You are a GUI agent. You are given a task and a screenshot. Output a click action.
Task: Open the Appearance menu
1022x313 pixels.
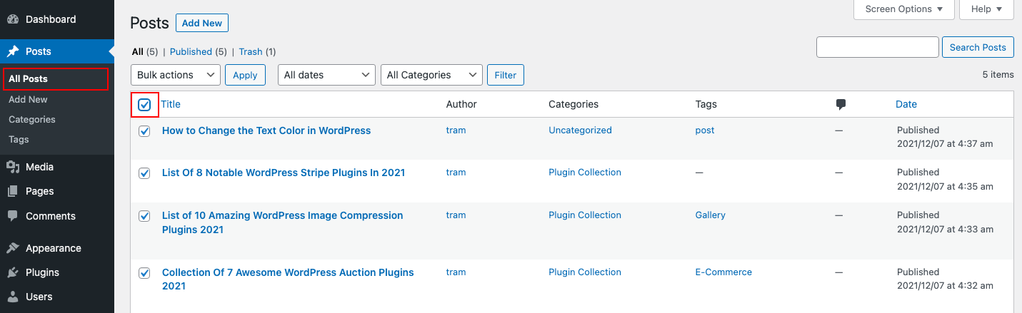coord(57,248)
